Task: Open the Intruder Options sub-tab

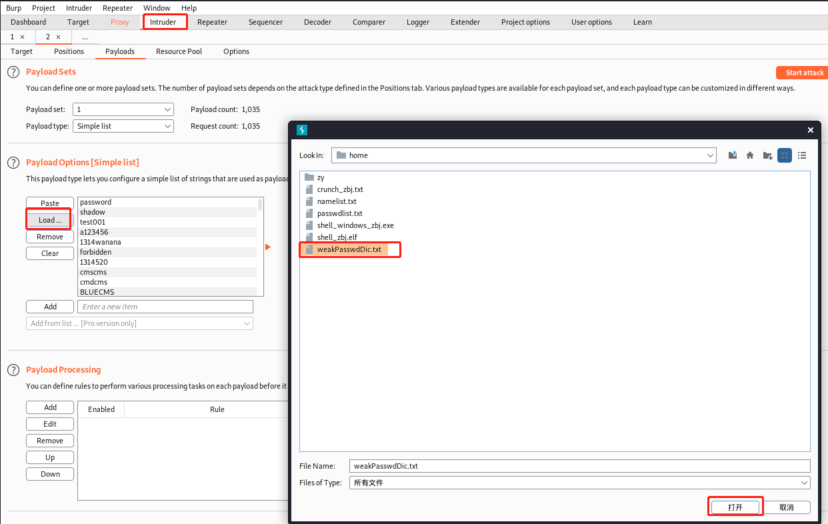Action: point(236,51)
